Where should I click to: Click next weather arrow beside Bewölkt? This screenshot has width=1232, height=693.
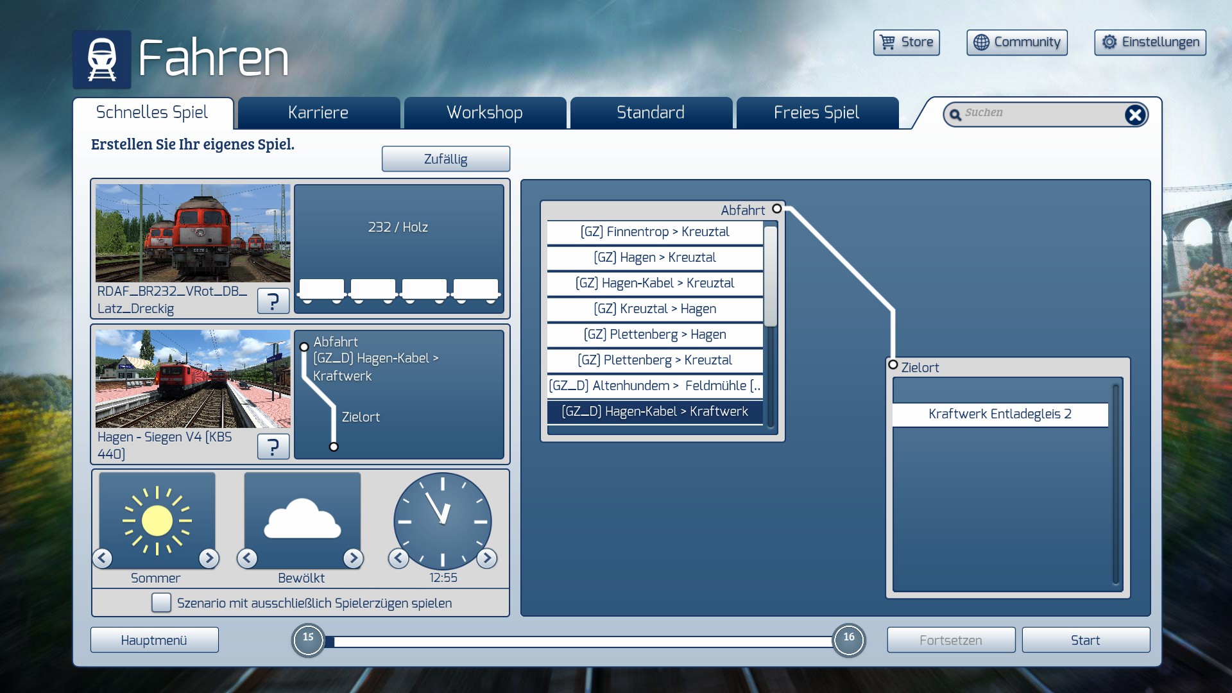point(353,558)
